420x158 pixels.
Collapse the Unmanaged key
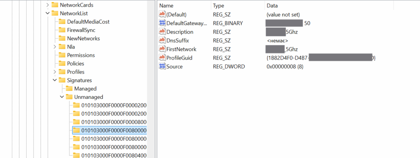click(62, 97)
